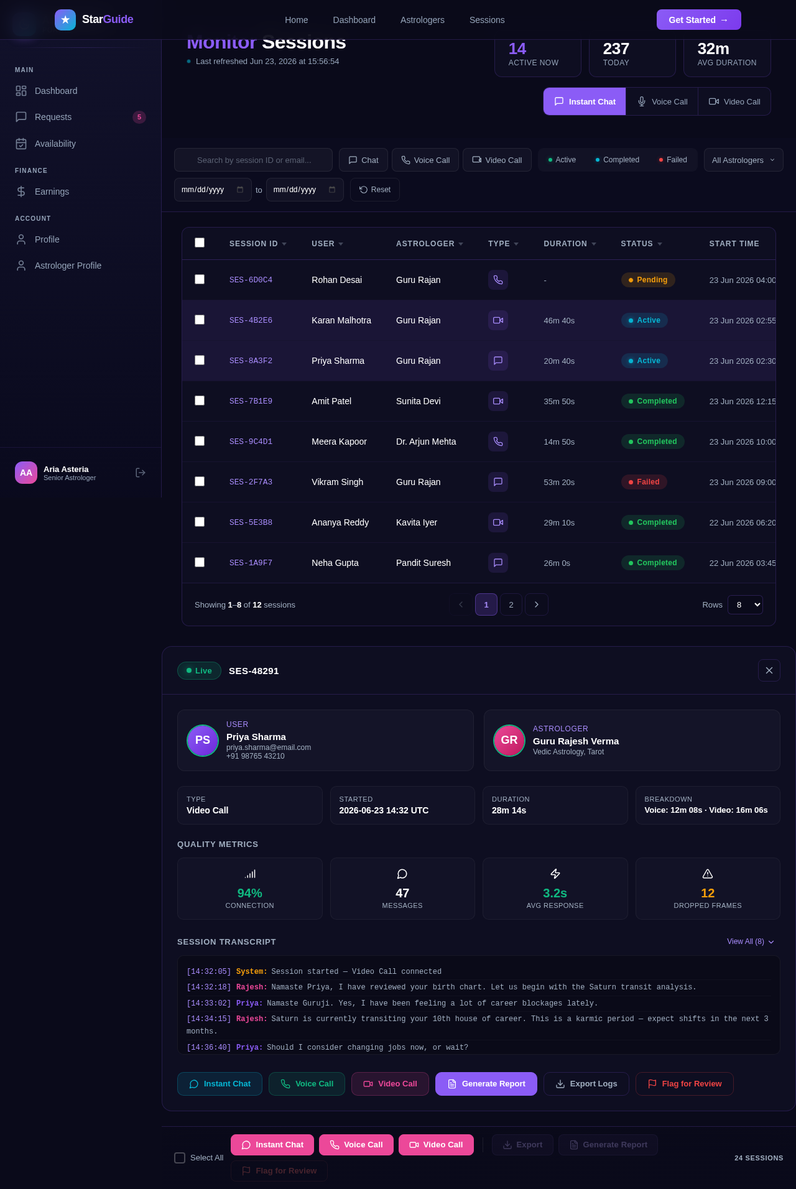
Task: Open the Sessions nav item
Action: click(x=487, y=20)
